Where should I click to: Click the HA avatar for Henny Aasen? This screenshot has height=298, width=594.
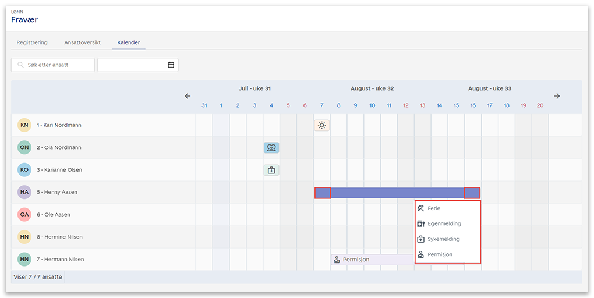24,192
